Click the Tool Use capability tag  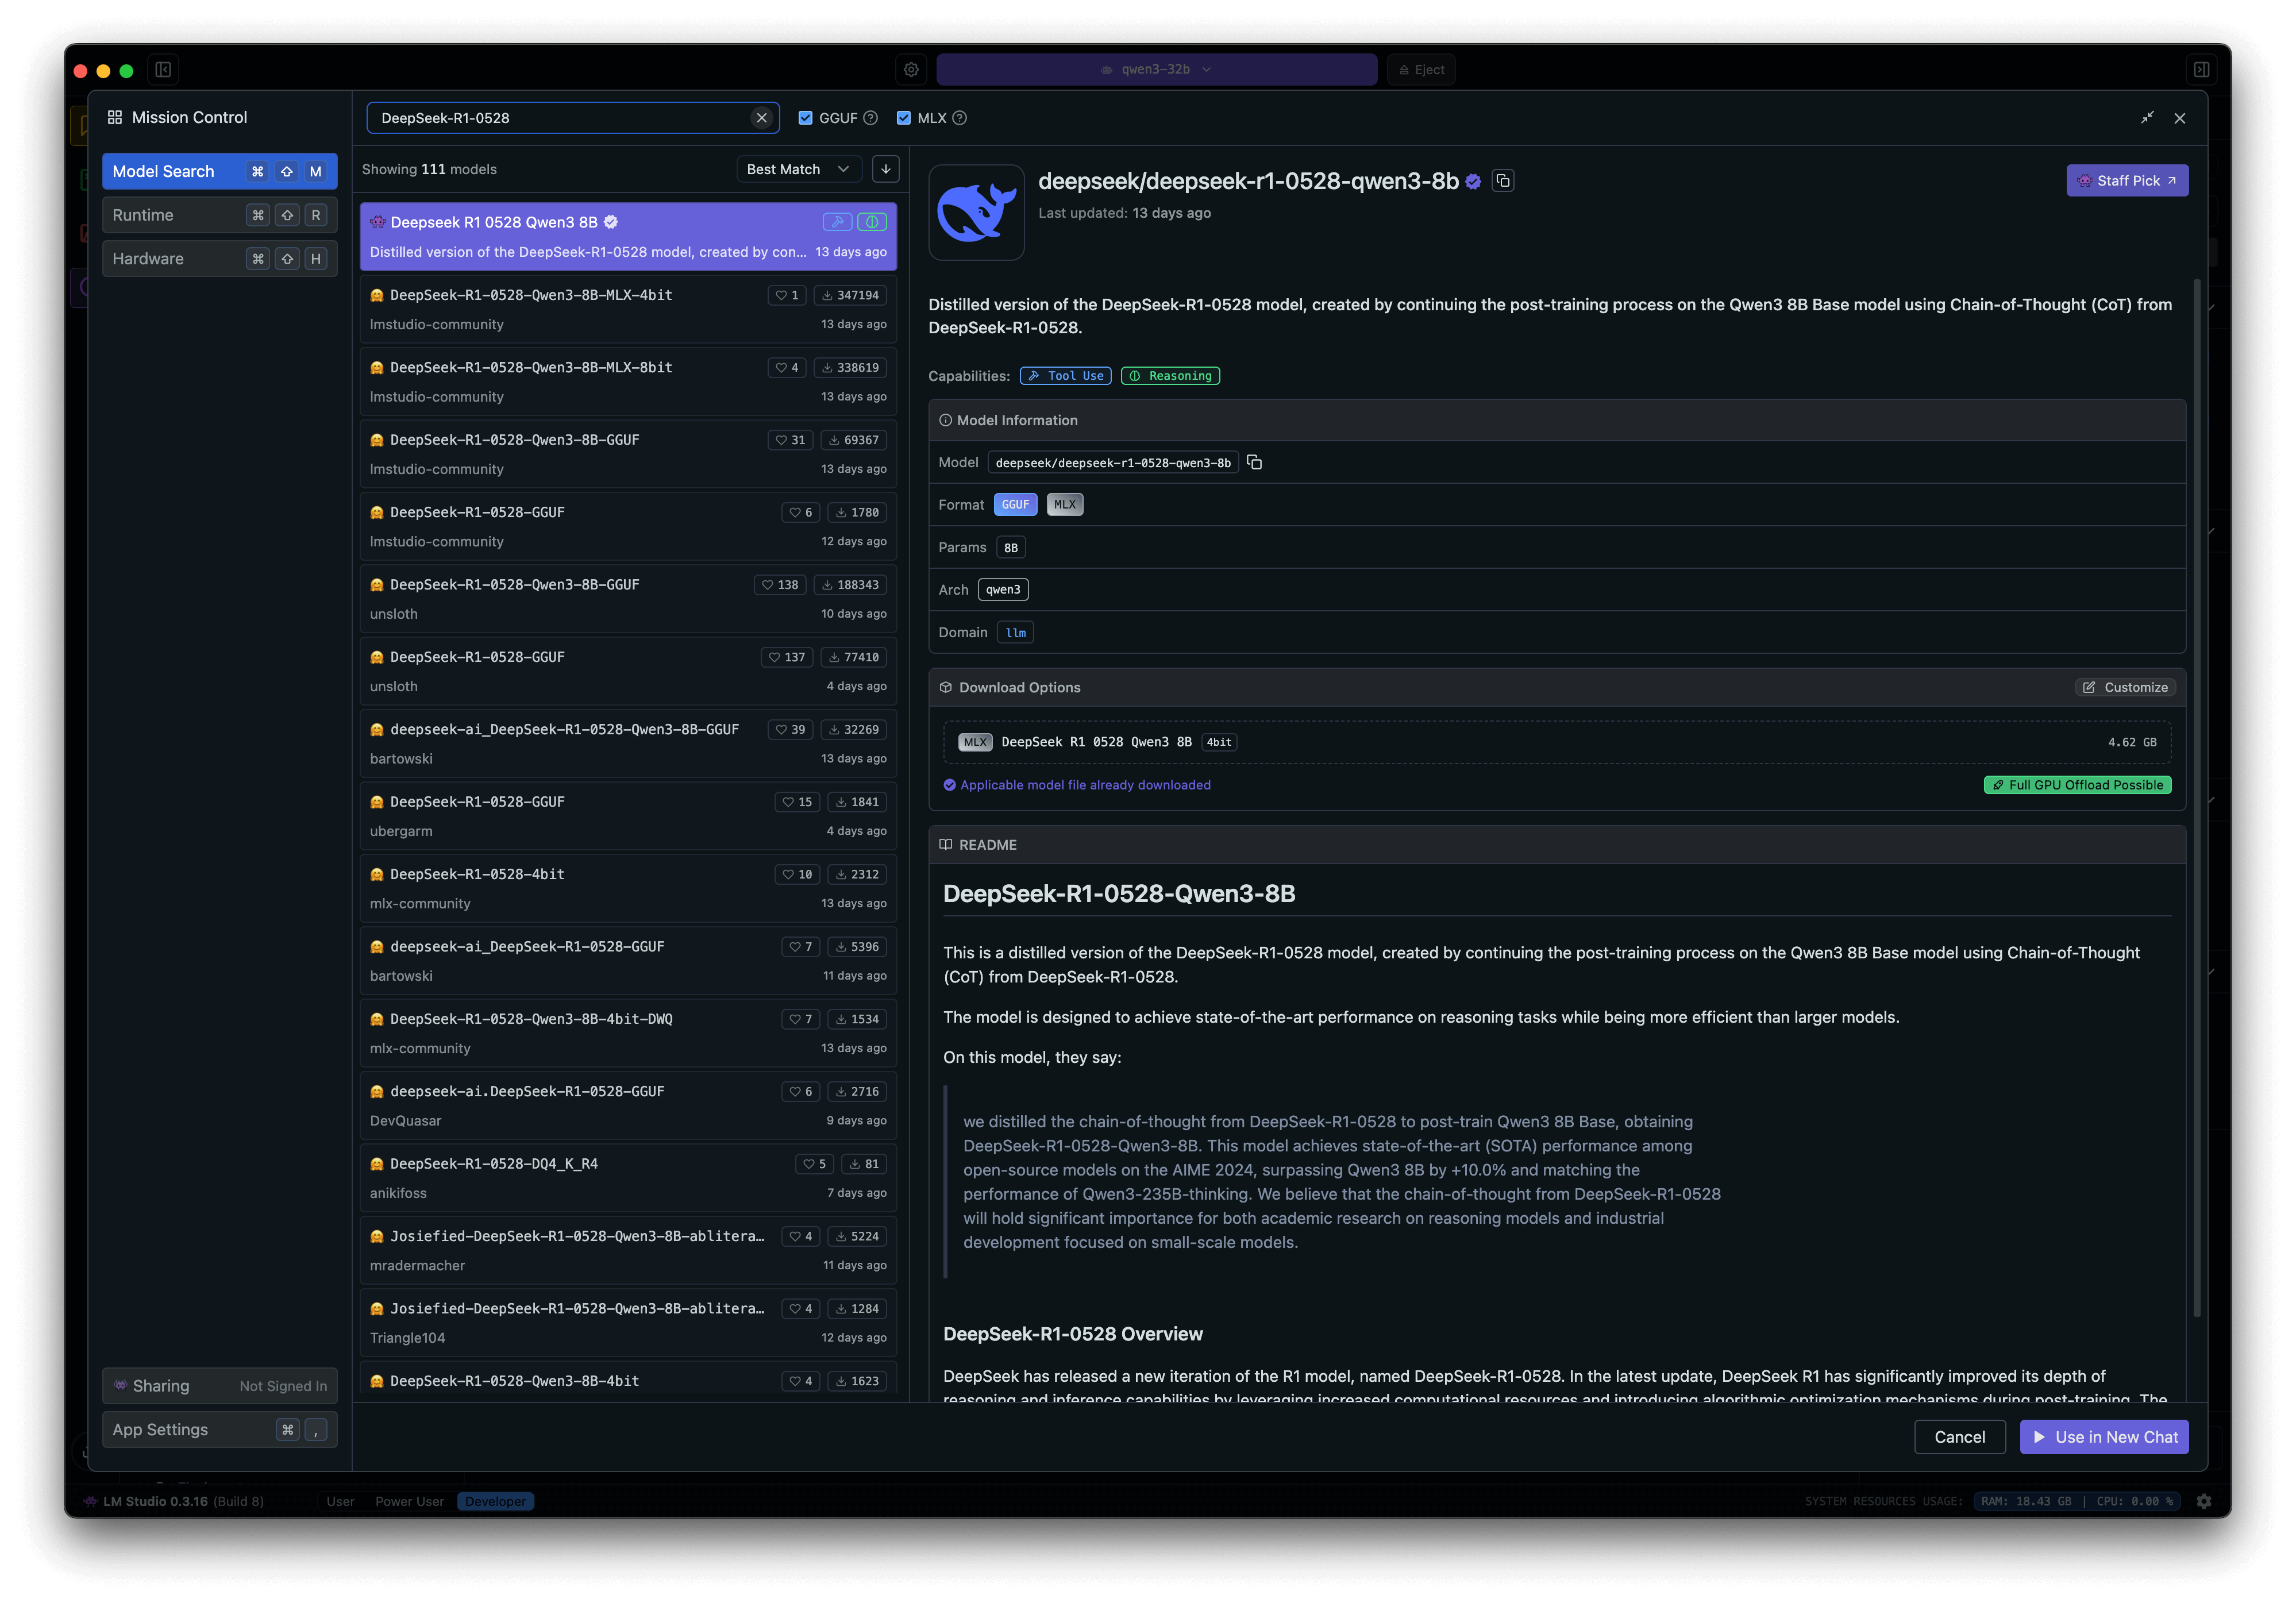(x=1065, y=376)
